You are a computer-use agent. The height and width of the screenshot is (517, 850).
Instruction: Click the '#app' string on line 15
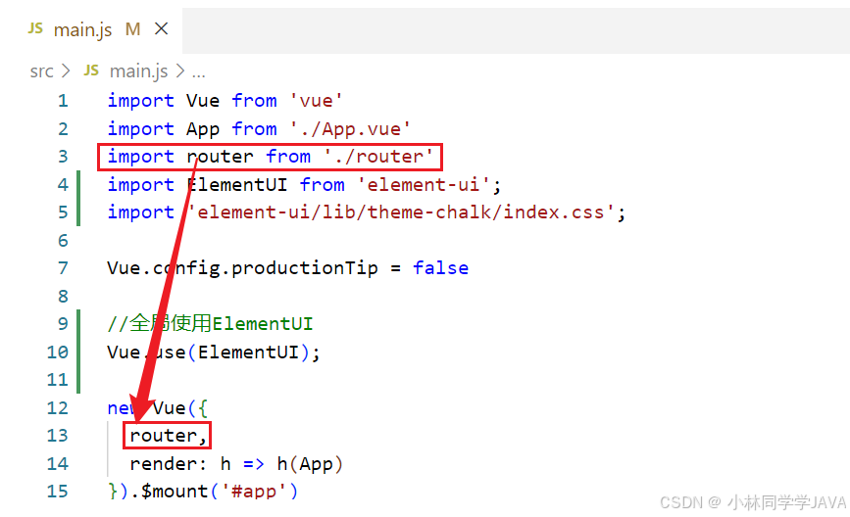point(254,492)
